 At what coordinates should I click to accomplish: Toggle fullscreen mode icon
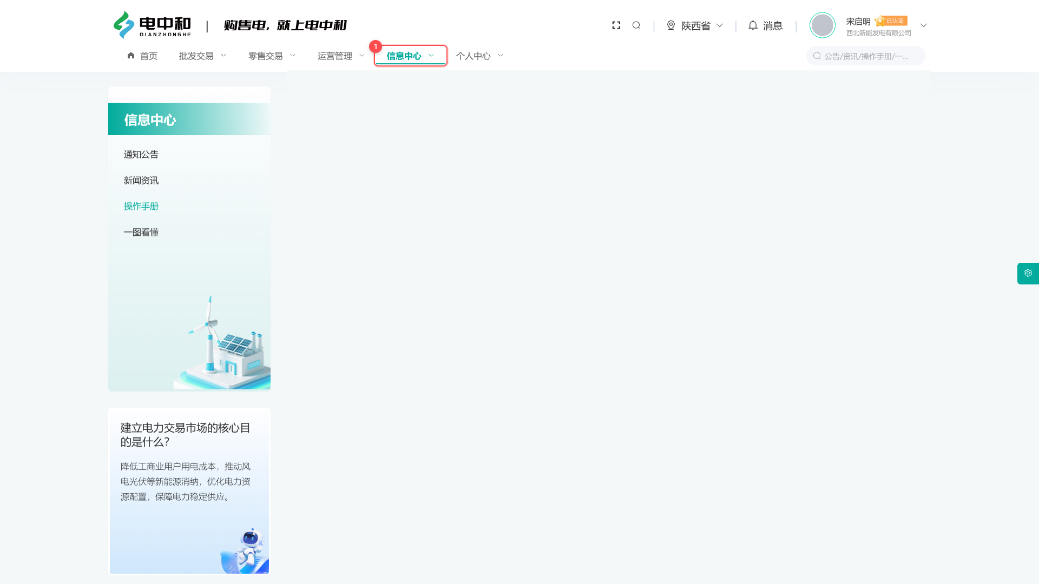(616, 25)
